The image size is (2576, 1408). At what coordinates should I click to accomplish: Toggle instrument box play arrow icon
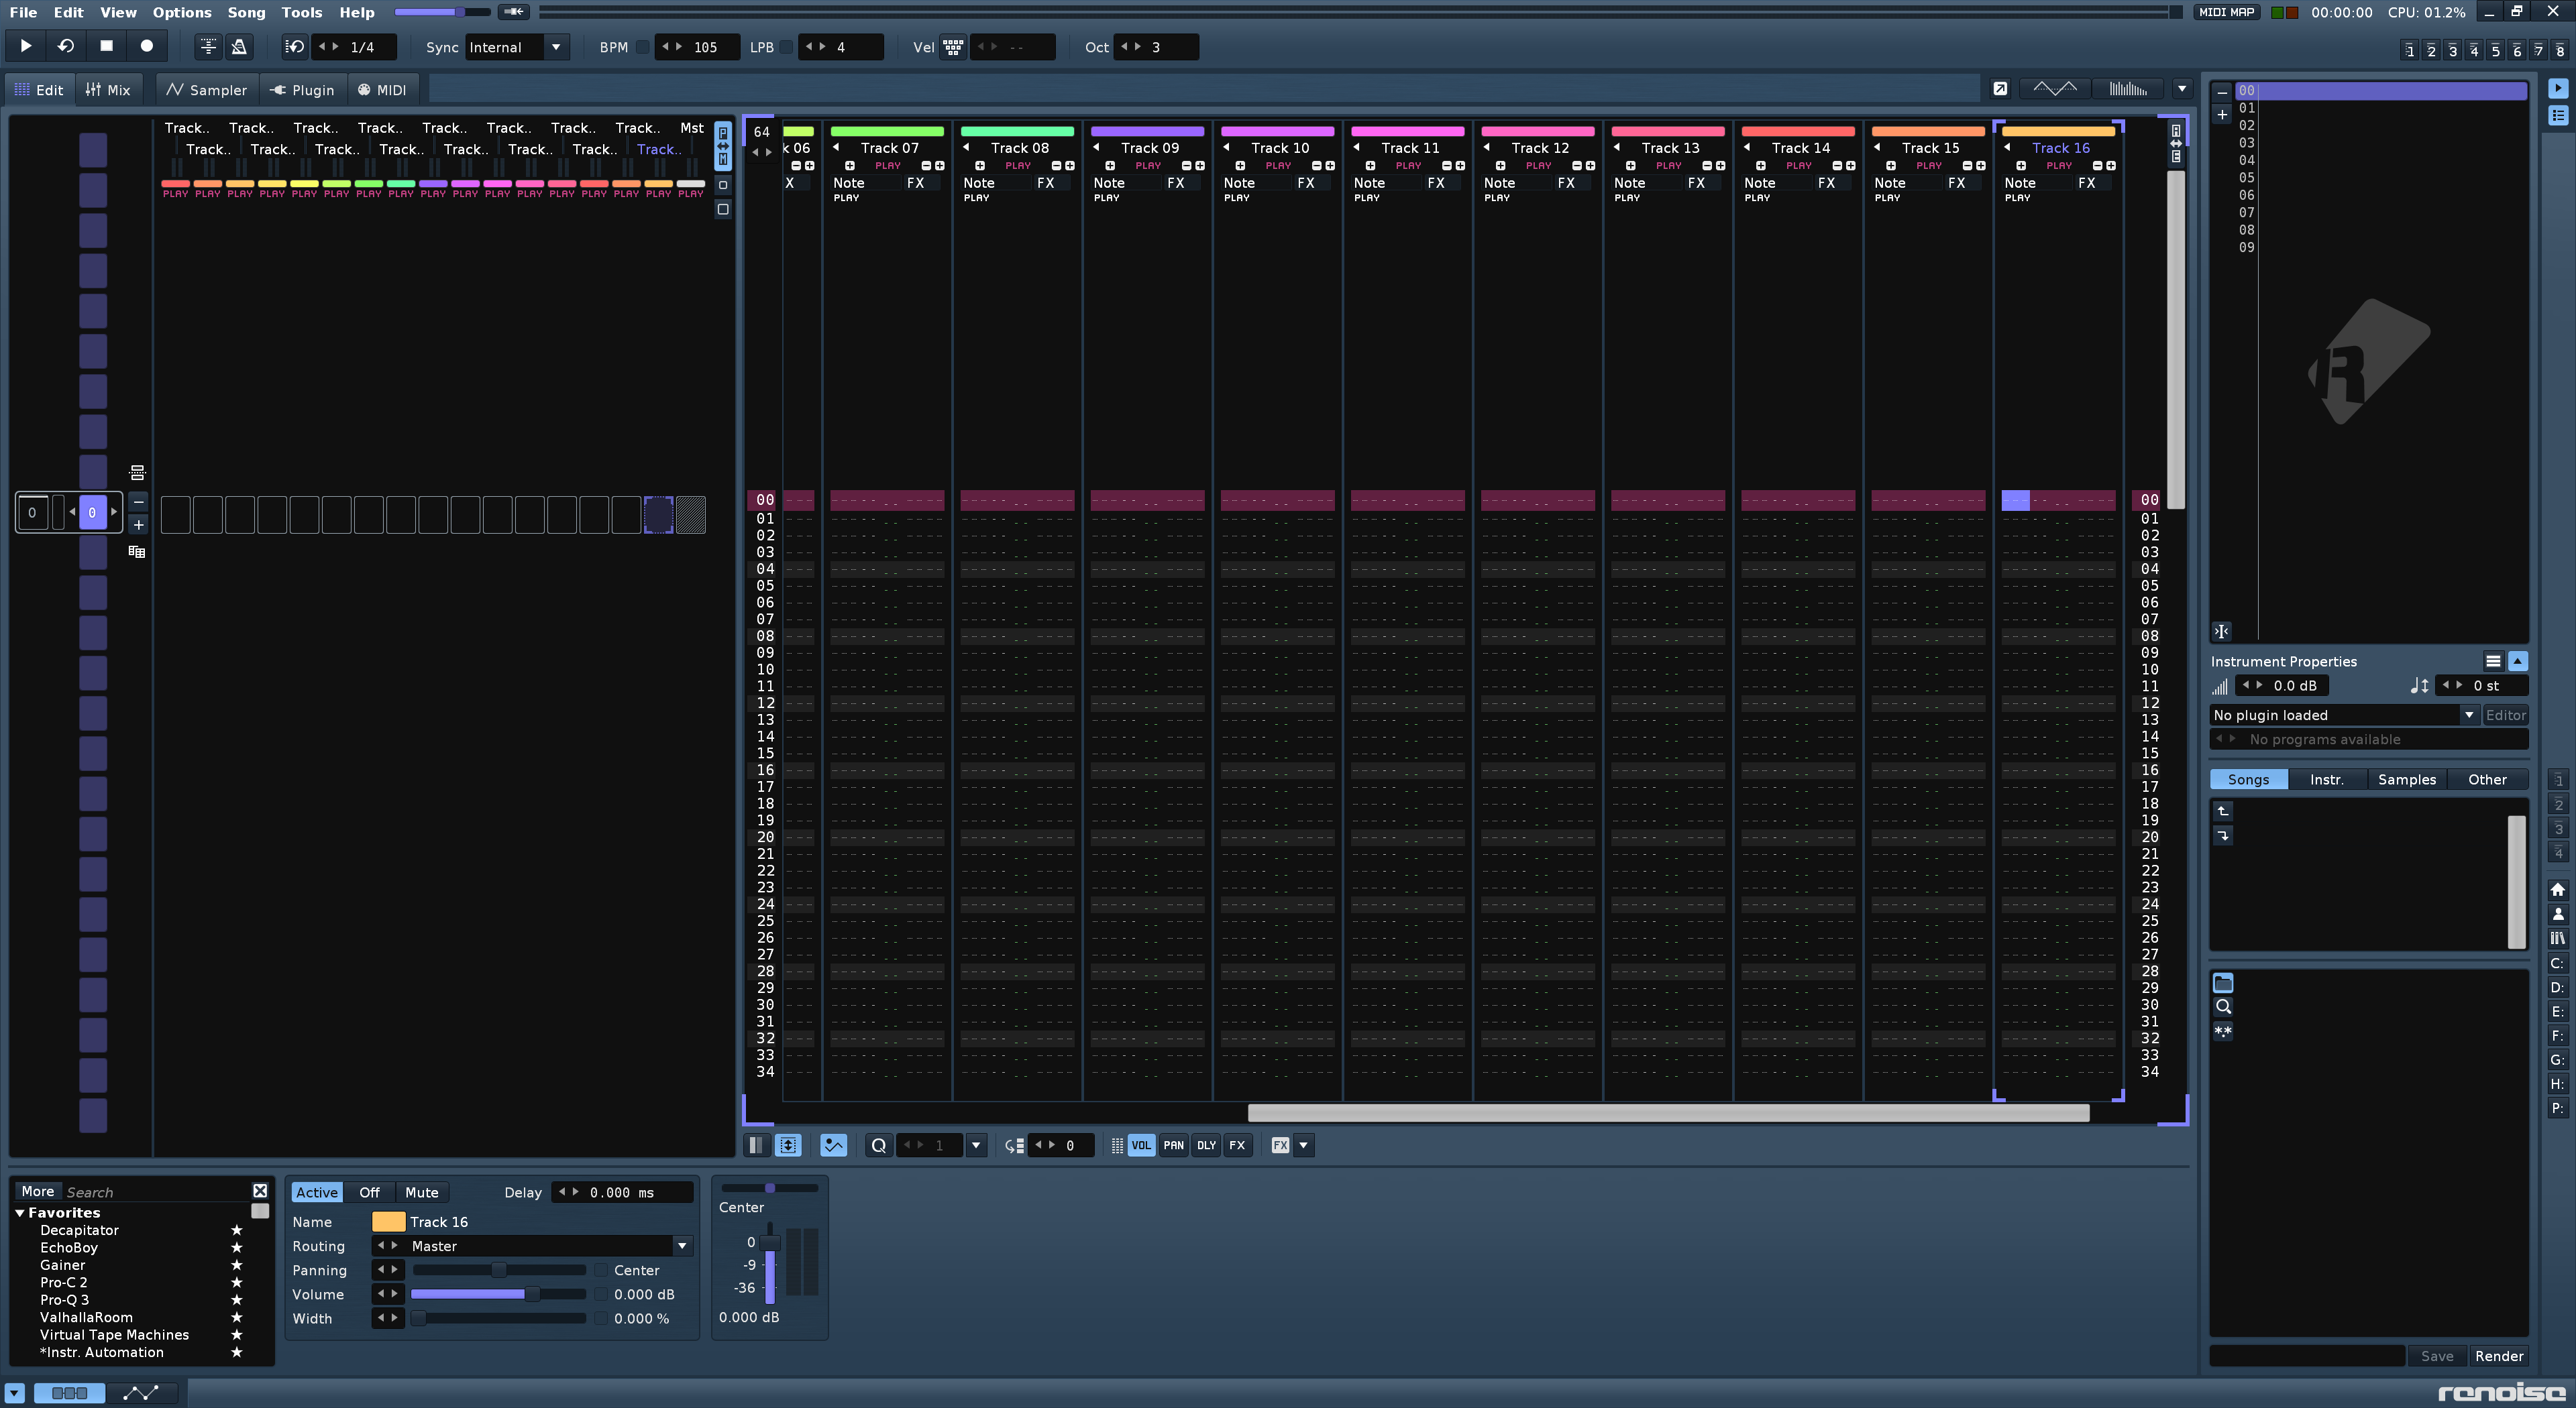(2558, 89)
